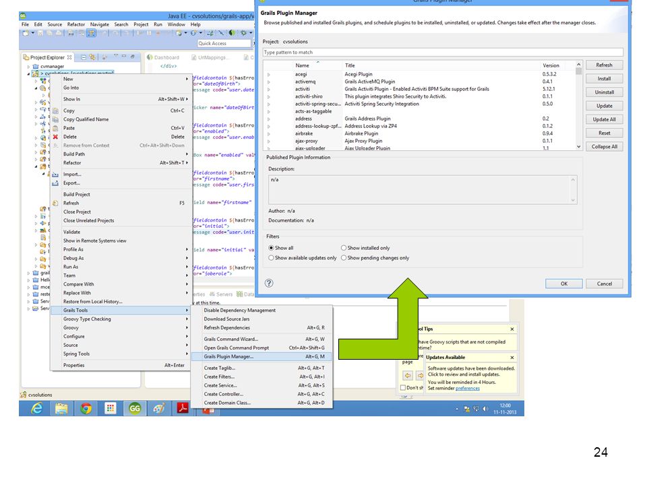Image resolution: width=647 pixels, height=485 pixels.
Task: Open the Window menu in menu bar
Action: coord(176,25)
